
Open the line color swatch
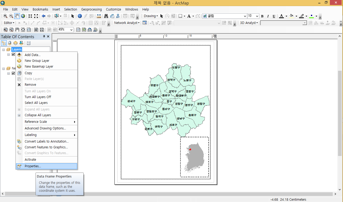pyautogui.click(x=301, y=16)
